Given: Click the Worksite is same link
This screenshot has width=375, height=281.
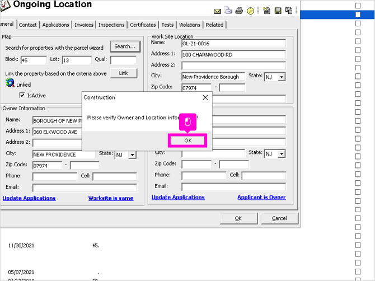Looking at the screenshot, I should point(111,198).
